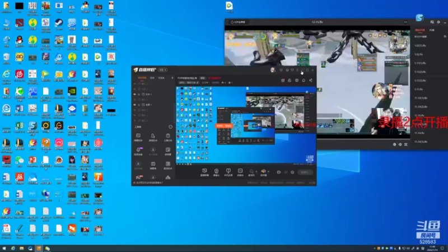Select the third scene tab in companion sidebar
The height and width of the screenshot is (252, 448).
pyautogui.click(x=161, y=78)
